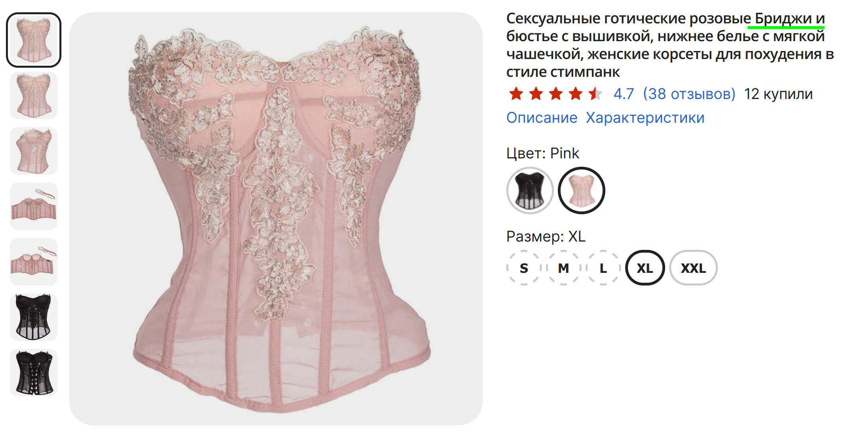Jump to the Описание section
This screenshot has height=434, width=849.
(542, 118)
